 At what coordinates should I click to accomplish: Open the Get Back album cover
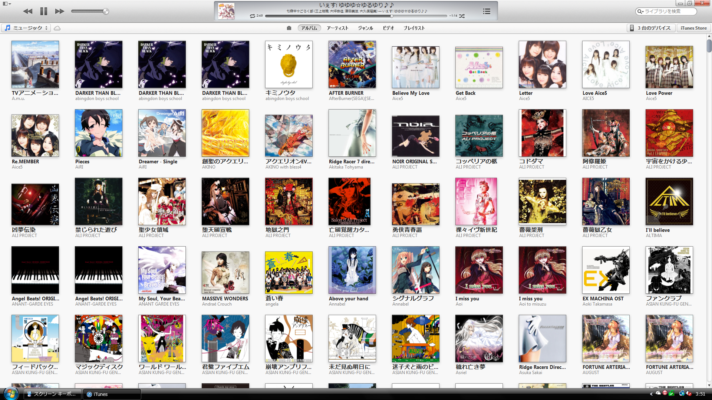point(479,67)
